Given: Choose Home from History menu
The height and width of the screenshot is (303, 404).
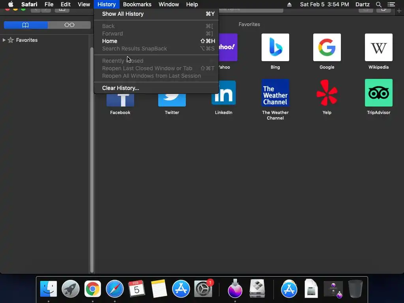Looking at the screenshot, I should pyautogui.click(x=156, y=41).
